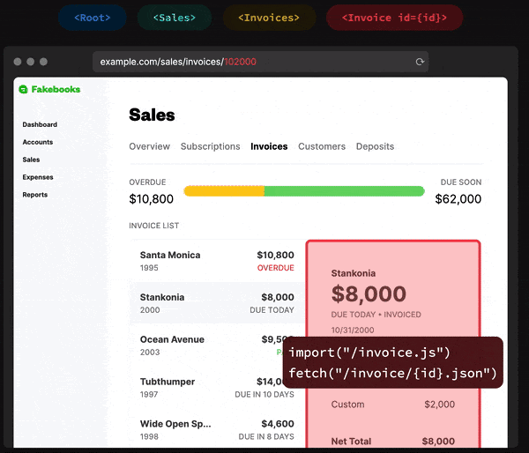The image size is (529, 453).
Task: Switch to the Overview tab
Action: tap(150, 146)
